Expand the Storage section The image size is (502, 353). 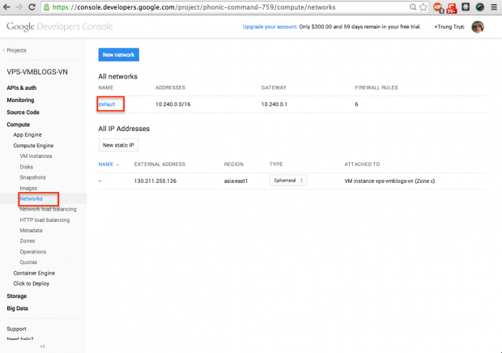pyautogui.click(x=17, y=296)
